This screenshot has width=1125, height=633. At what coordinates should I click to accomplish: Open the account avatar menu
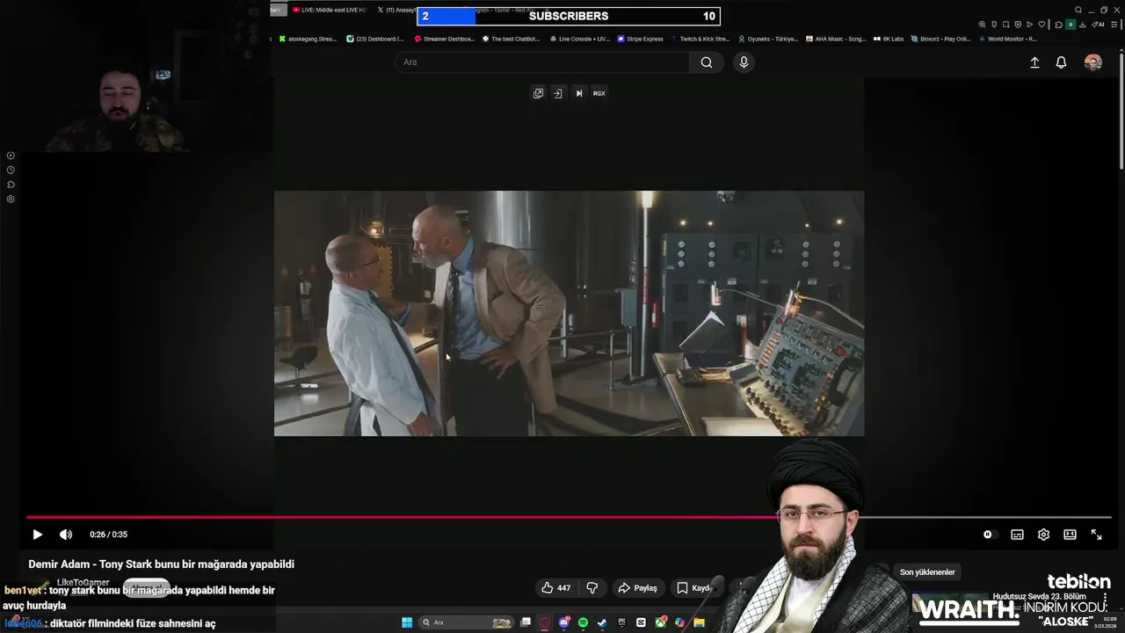tap(1093, 62)
